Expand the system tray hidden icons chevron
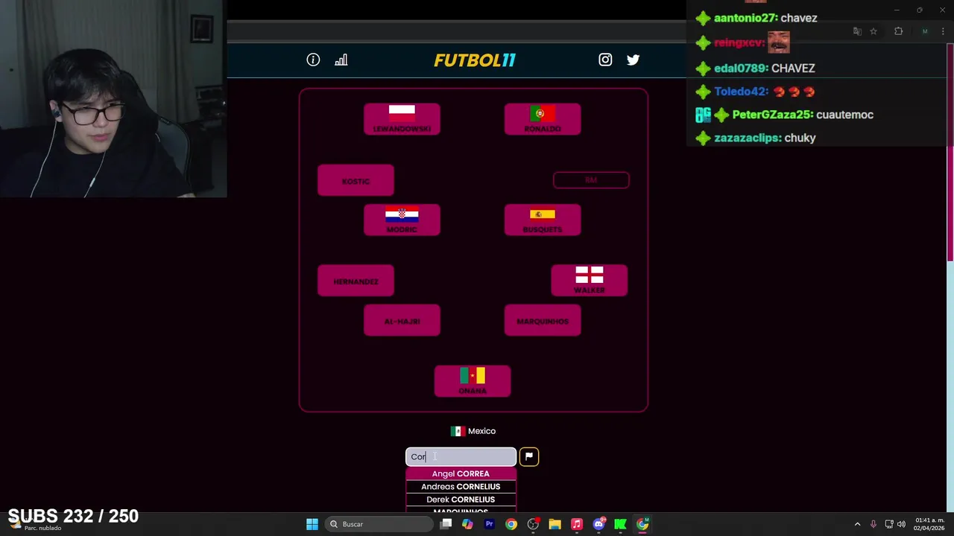954x536 pixels. coord(857,524)
